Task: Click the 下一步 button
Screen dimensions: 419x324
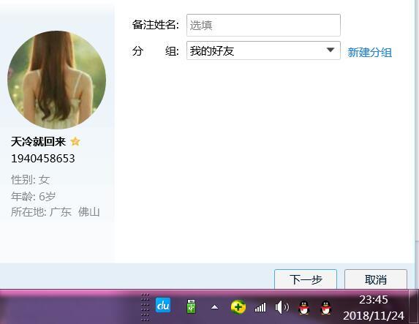Action: point(306,279)
